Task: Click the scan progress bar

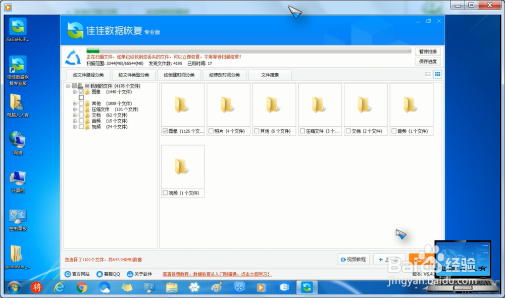Action: [x=248, y=51]
